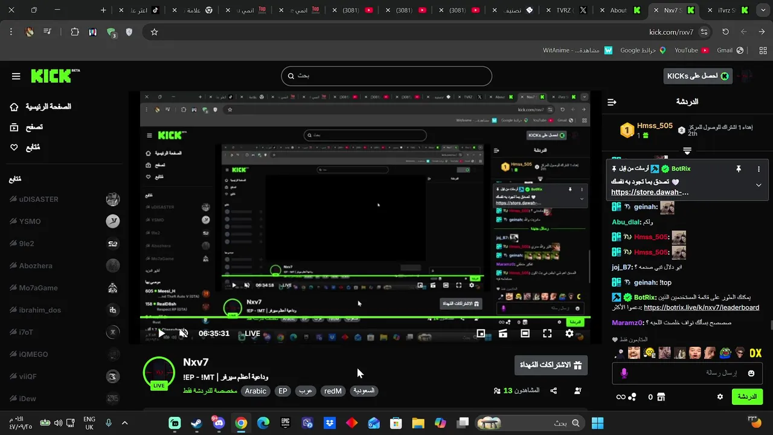Open followed channel 9le2
This screenshot has width=773, height=435.
(63, 243)
